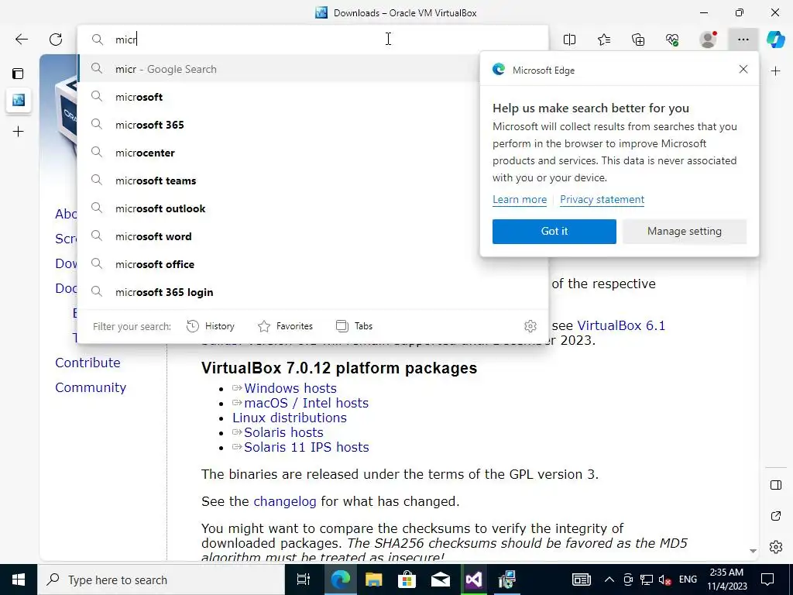
Task: Filter search by History
Action: [211, 326]
